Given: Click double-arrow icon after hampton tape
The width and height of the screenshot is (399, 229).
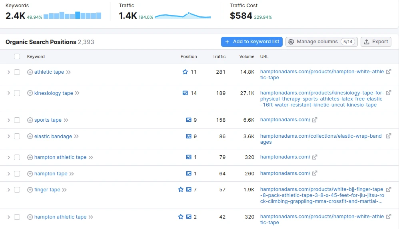Looking at the screenshot, I should tap(72, 174).
